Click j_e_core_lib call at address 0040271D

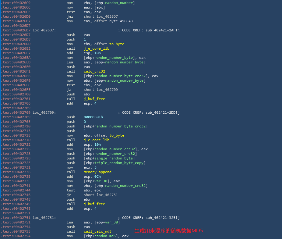(96, 140)
